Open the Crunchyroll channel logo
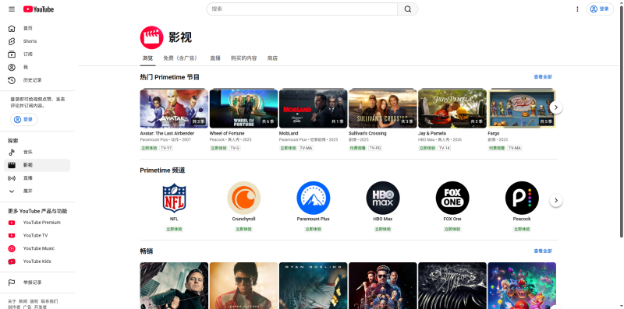Screen dimensions: 624x309 (244, 198)
